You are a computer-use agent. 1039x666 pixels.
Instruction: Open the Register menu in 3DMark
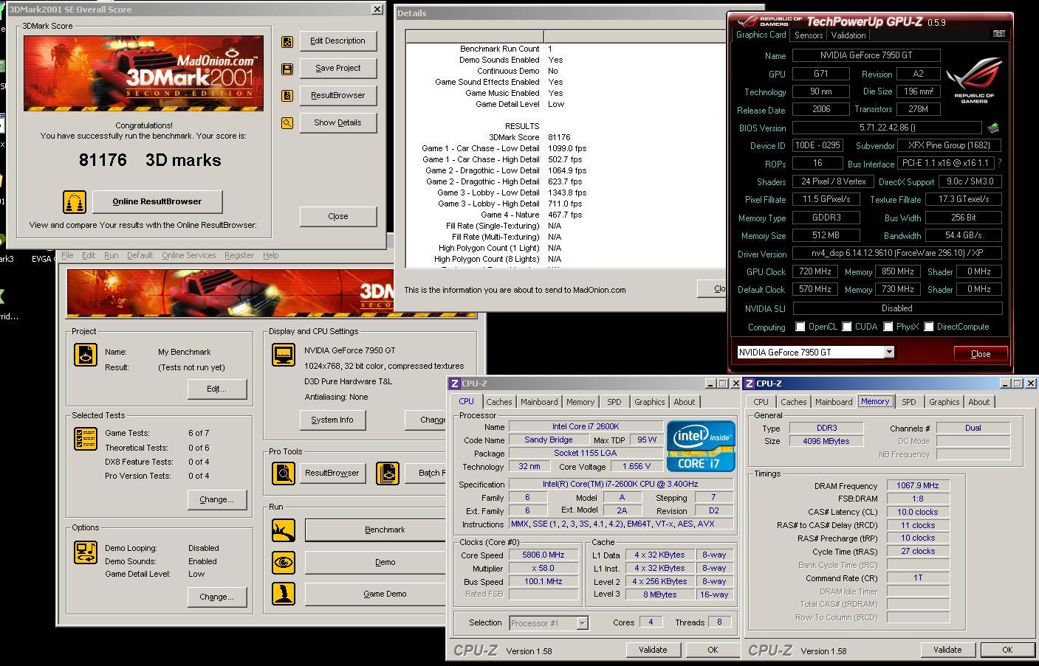[x=239, y=255]
